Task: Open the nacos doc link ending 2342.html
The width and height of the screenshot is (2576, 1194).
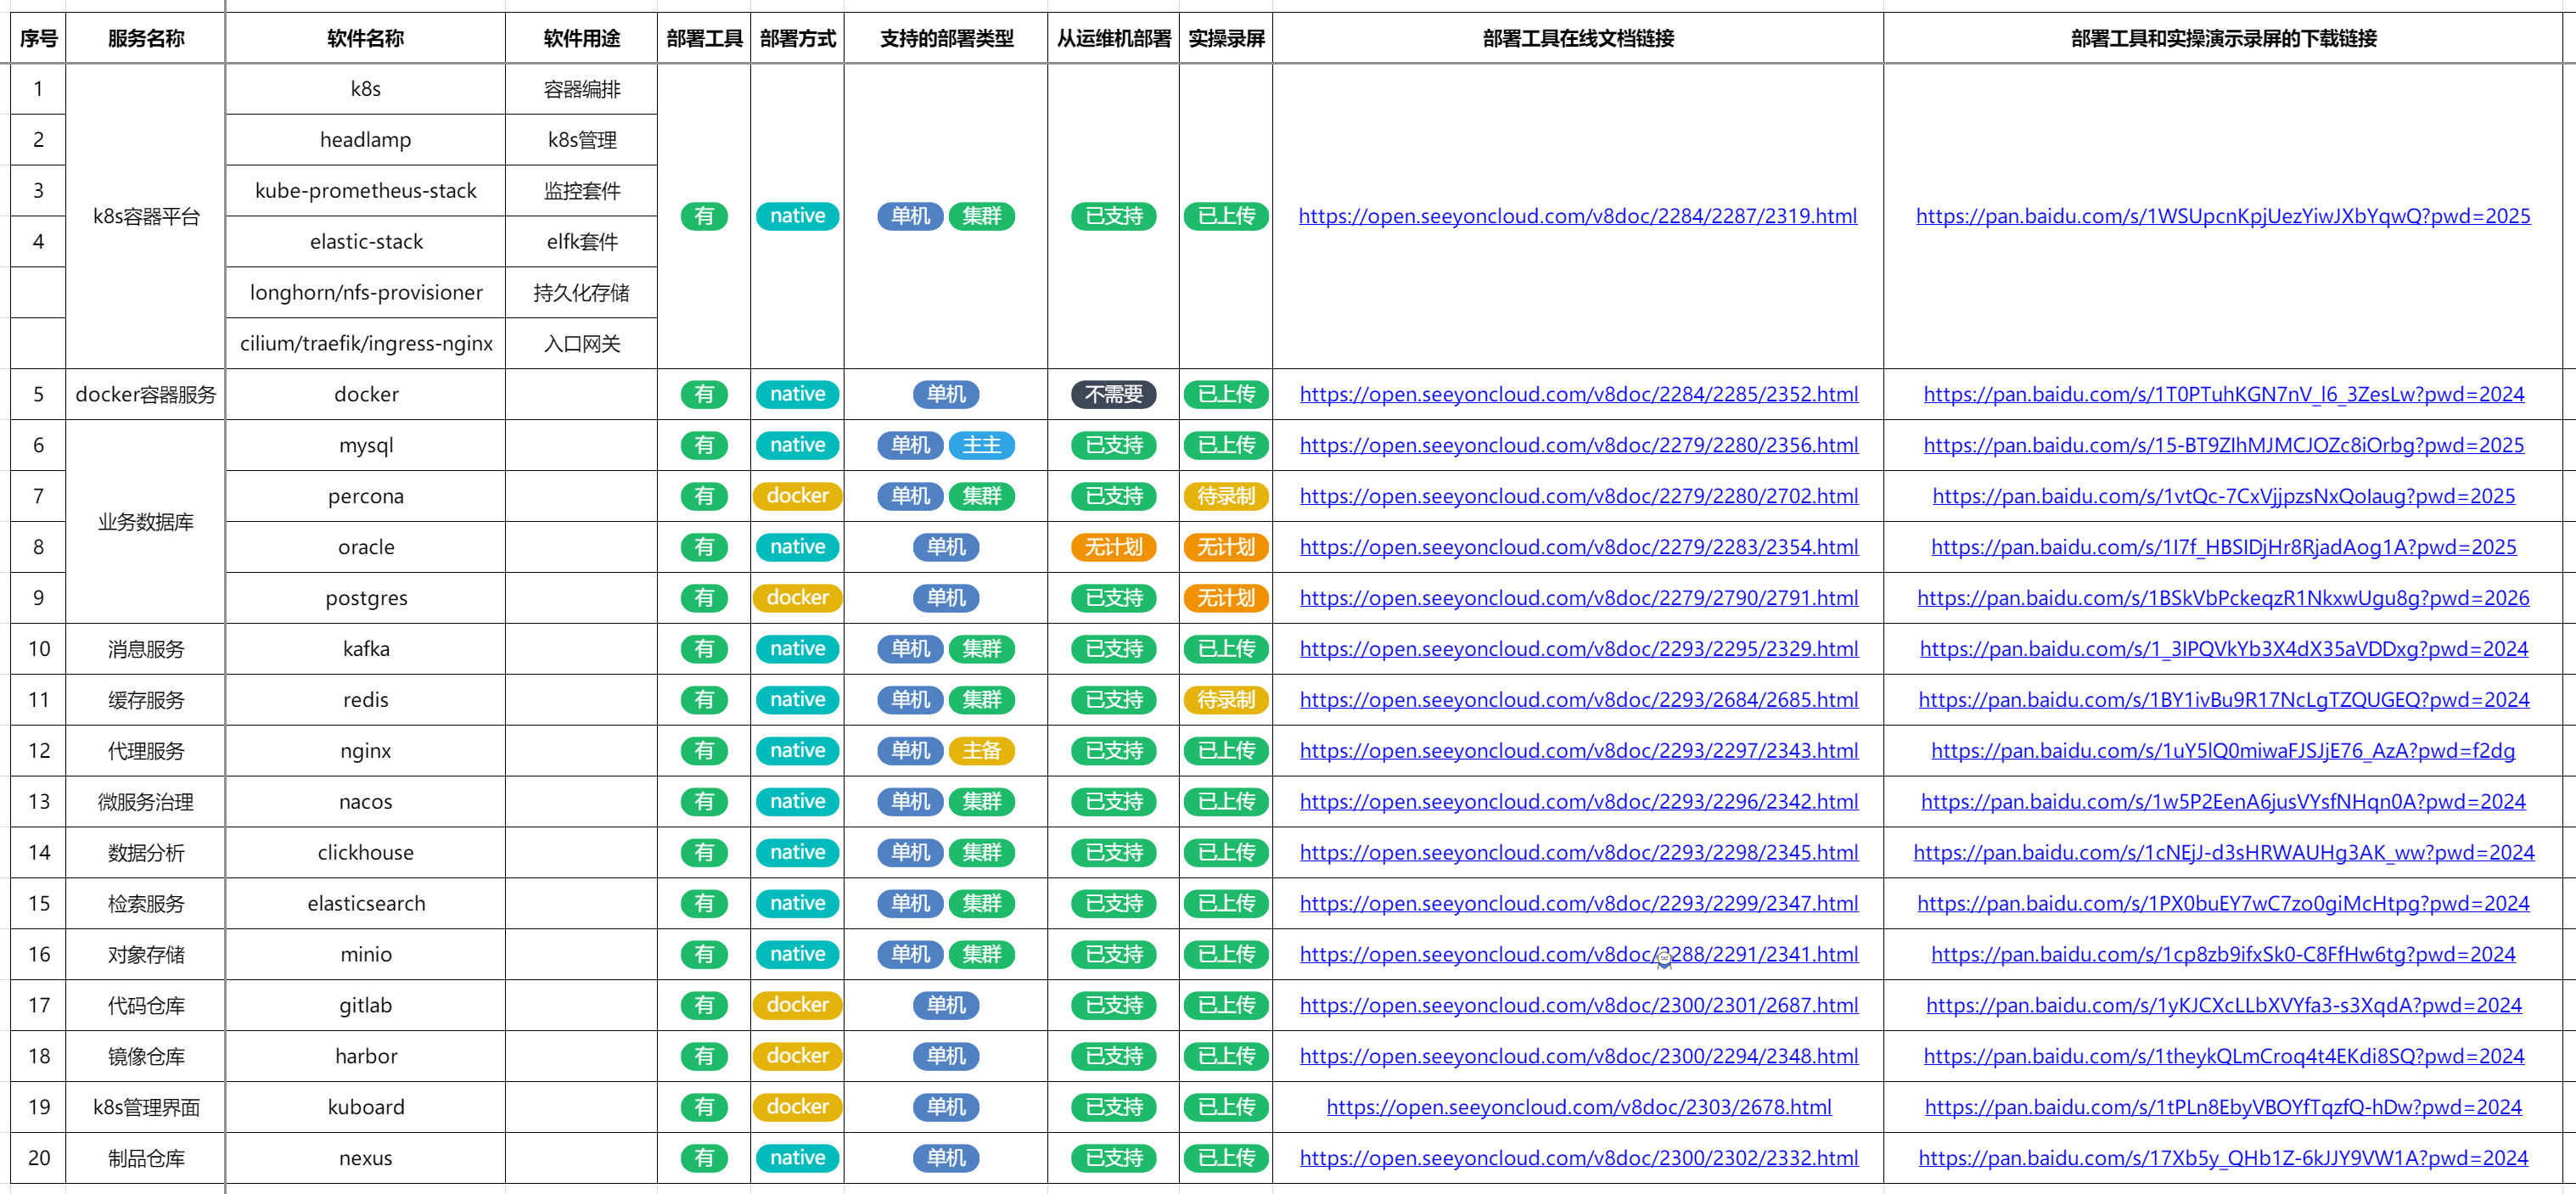Action: 1578,802
